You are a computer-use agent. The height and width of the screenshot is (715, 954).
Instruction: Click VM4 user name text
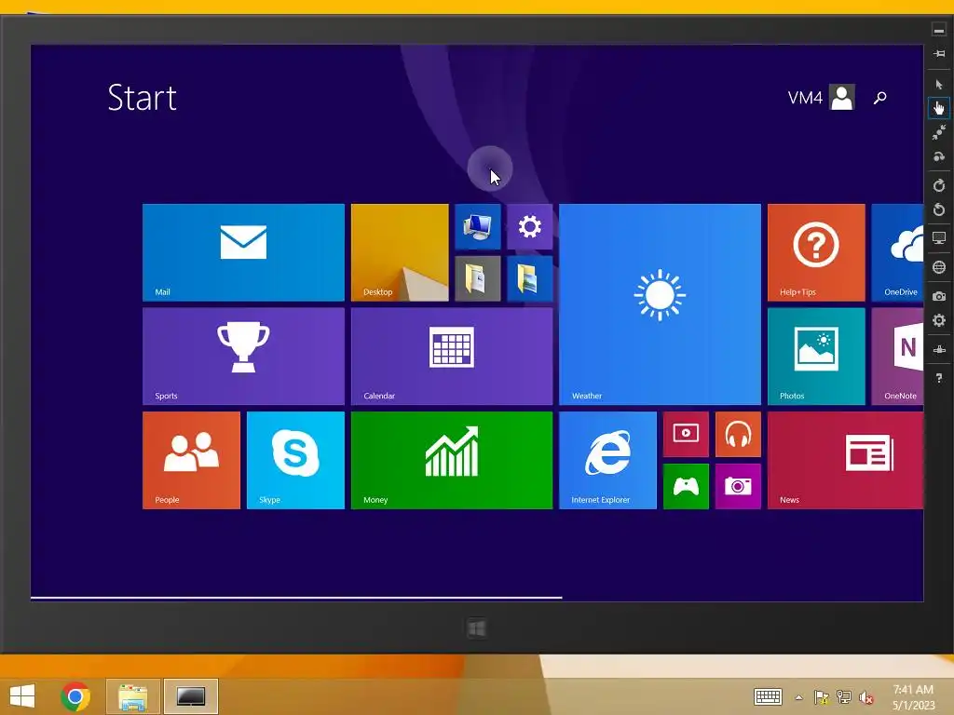805,98
